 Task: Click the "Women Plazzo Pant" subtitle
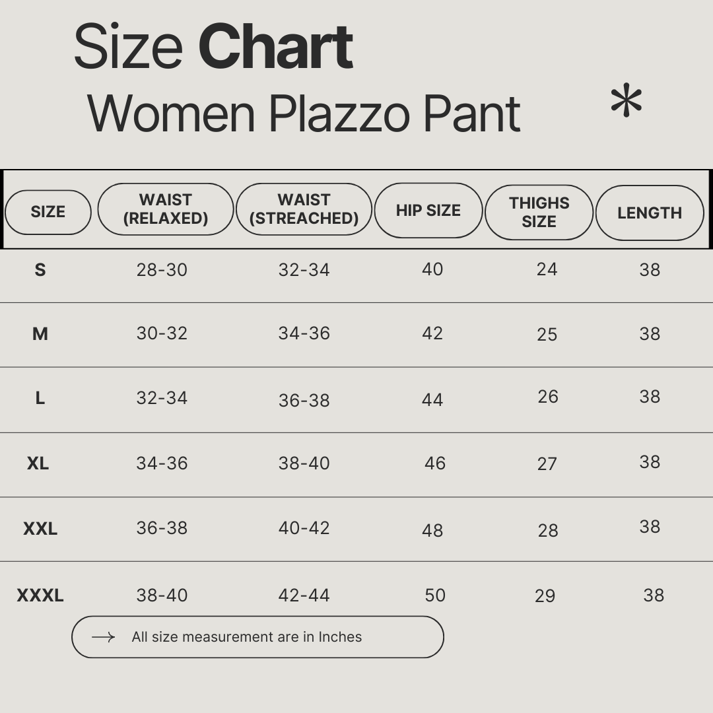pyautogui.click(x=304, y=114)
